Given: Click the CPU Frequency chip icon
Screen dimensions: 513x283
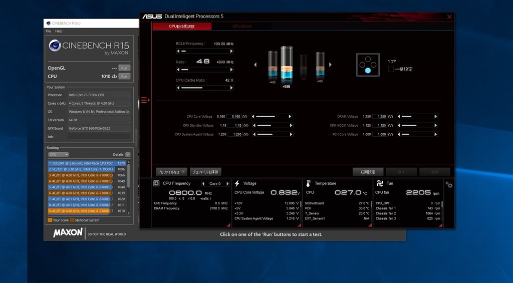Looking at the screenshot, I should 156,183.
